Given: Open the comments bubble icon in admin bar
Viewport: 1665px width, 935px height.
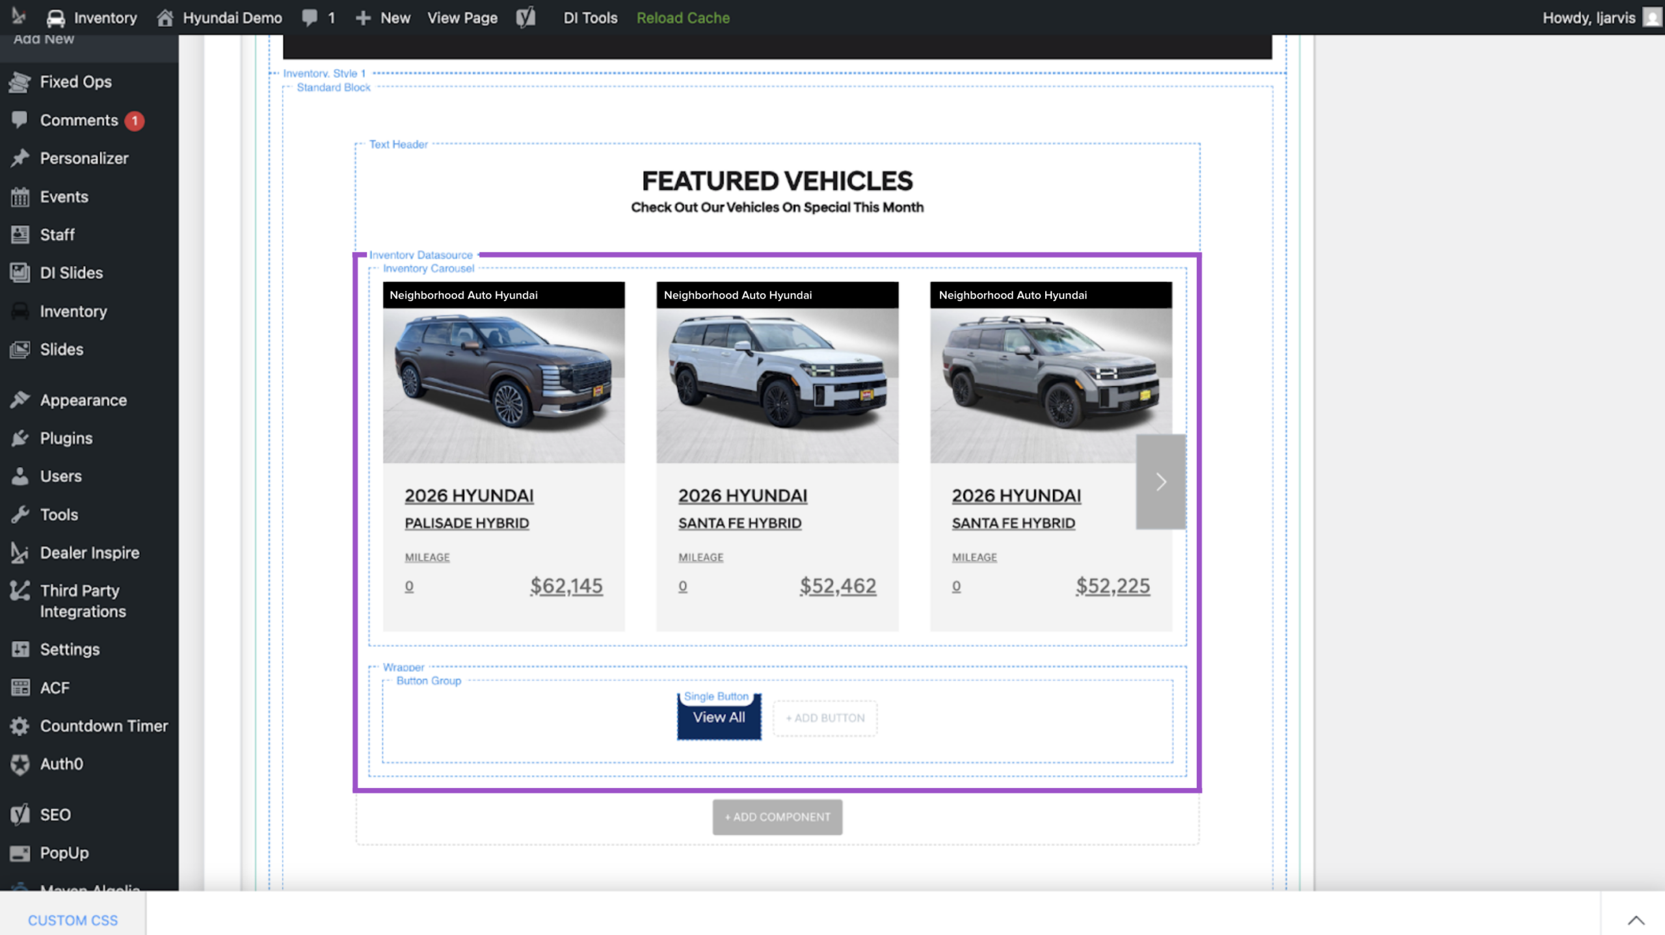Looking at the screenshot, I should [x=310, y=18].
